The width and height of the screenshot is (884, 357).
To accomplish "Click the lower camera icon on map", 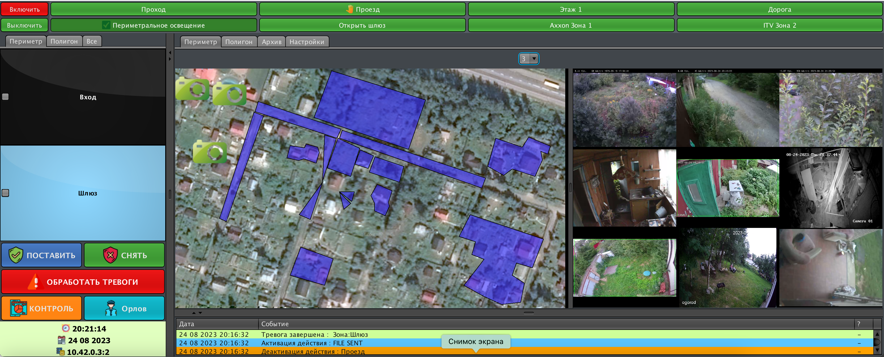I will (210, 152).
